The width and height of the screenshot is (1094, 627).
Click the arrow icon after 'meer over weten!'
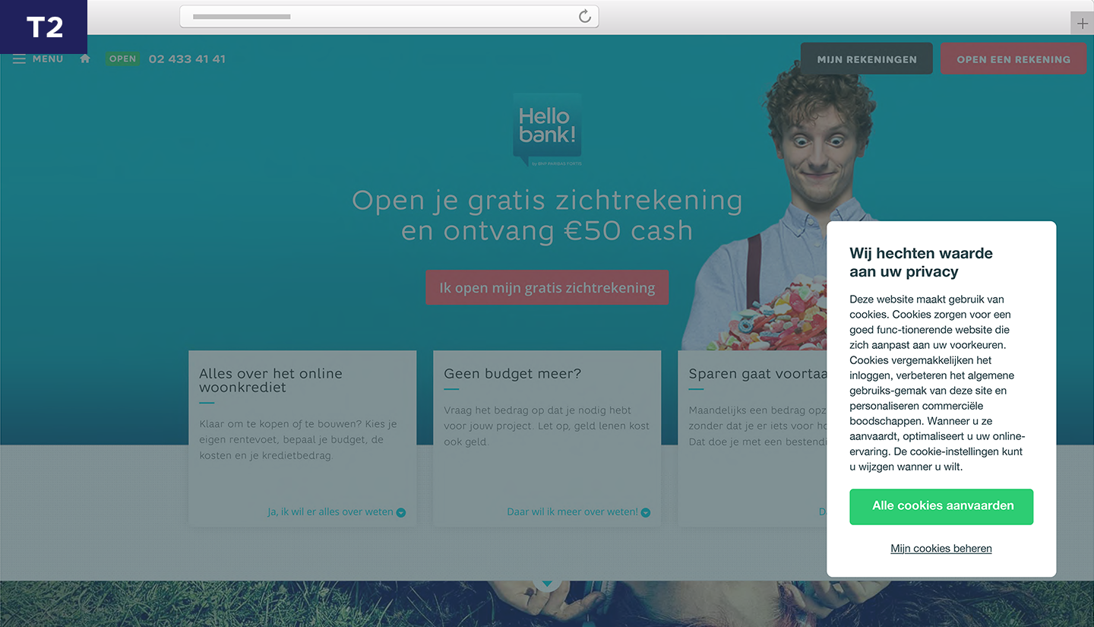(x=646, y=513)
